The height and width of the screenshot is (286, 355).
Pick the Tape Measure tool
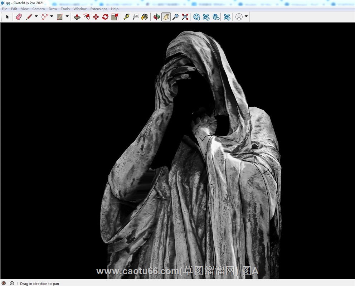pos(126,17)
